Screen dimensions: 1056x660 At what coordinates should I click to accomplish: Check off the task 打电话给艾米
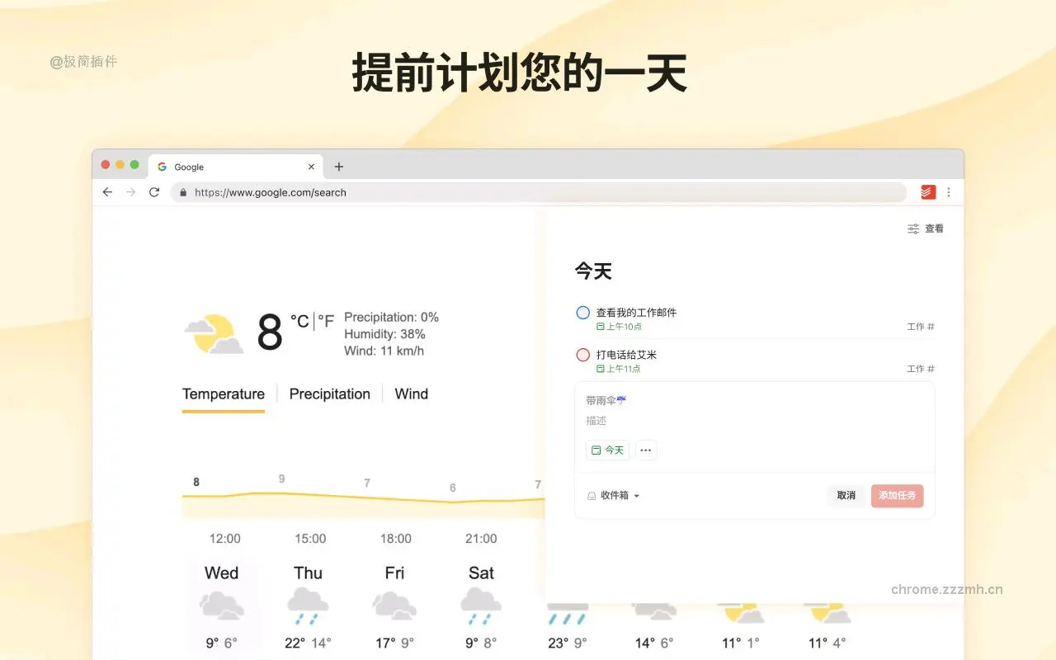point(583,355)
